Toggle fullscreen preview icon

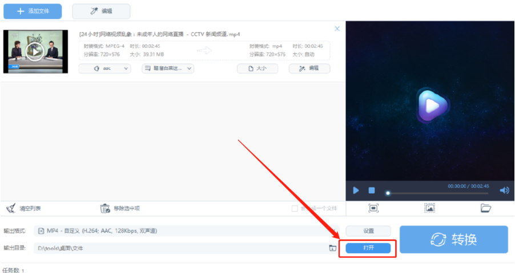[373, 208]
